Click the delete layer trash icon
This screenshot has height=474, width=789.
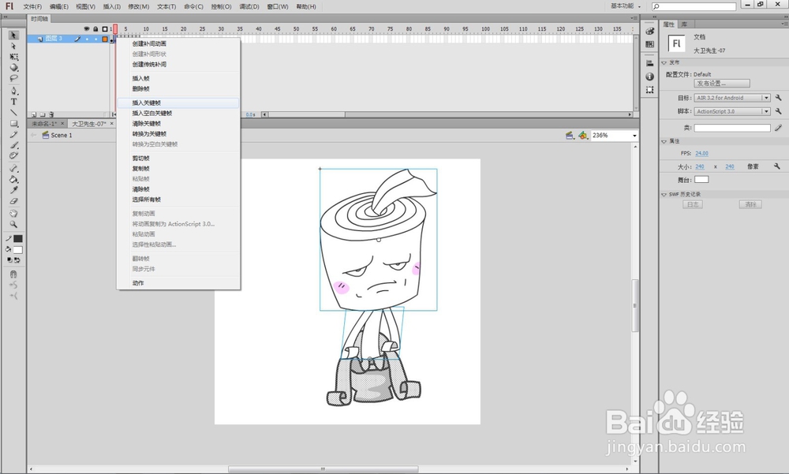tap(51, 114)
